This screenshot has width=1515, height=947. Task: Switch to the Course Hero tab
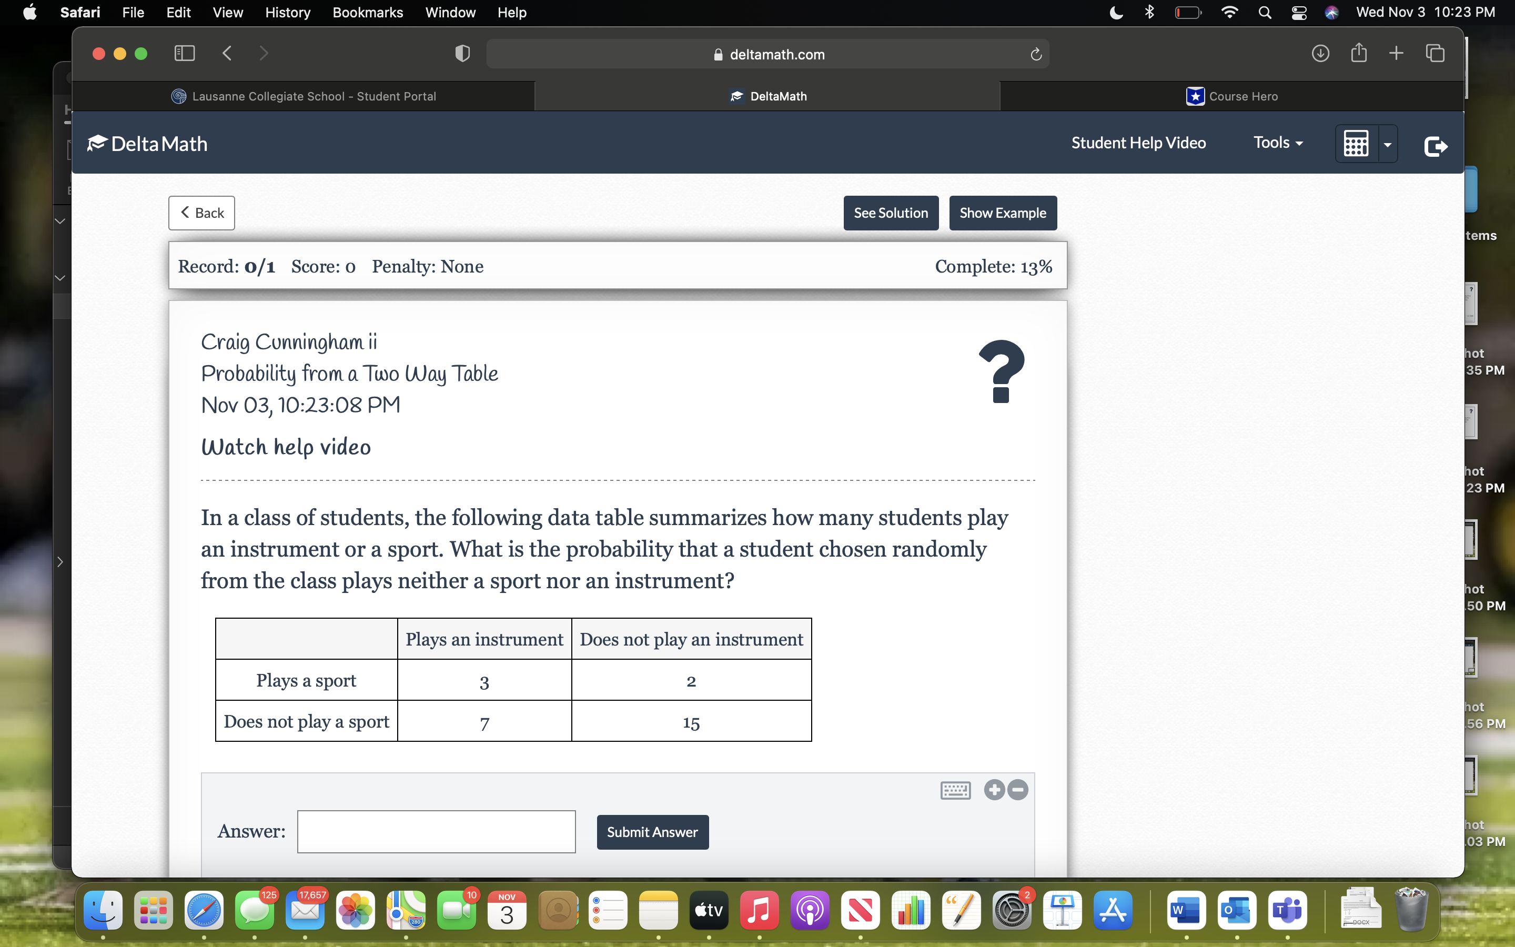[x=1231, y=96]
